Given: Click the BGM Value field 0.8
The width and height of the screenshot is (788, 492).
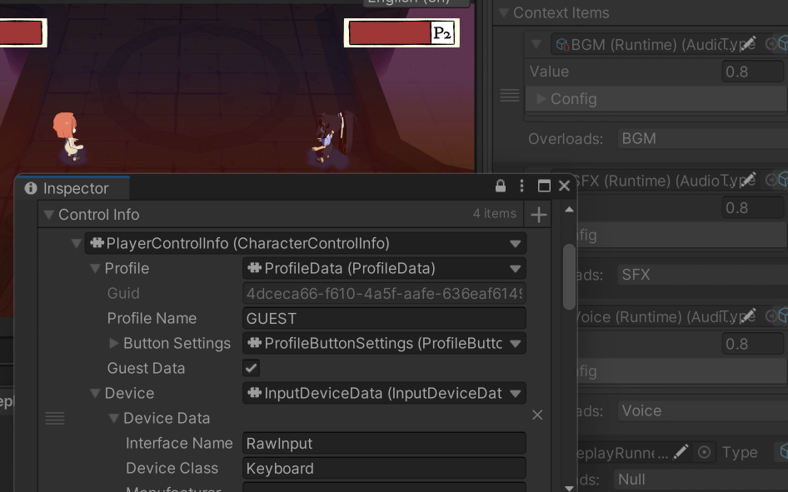Looking at the screenshot, I should pos(752,72).
